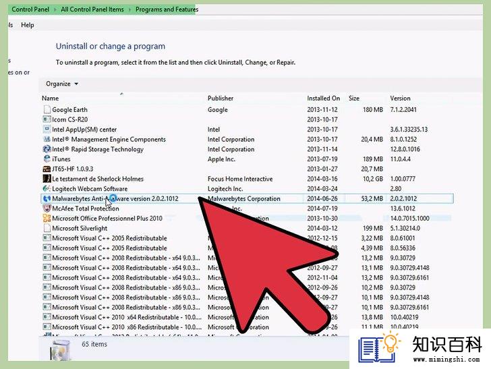
Task: Click the Intel AppUp(SM) center icon
Action: (x=47, y=129)
